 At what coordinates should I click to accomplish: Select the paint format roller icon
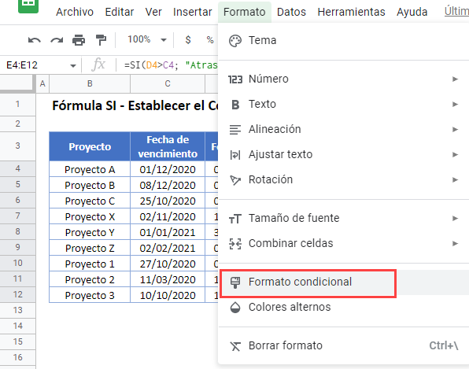[101, 40]
